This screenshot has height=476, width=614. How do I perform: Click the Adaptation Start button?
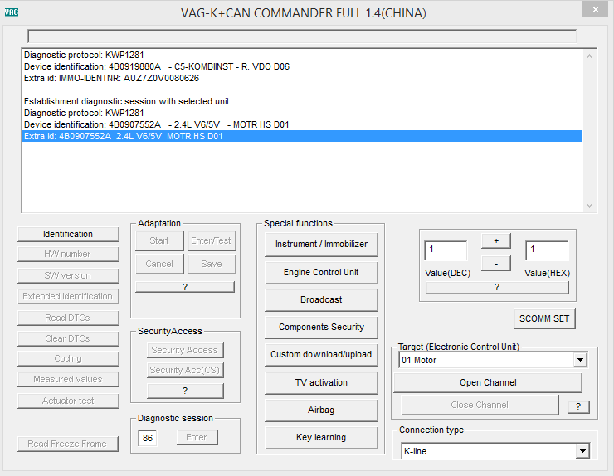159,240
